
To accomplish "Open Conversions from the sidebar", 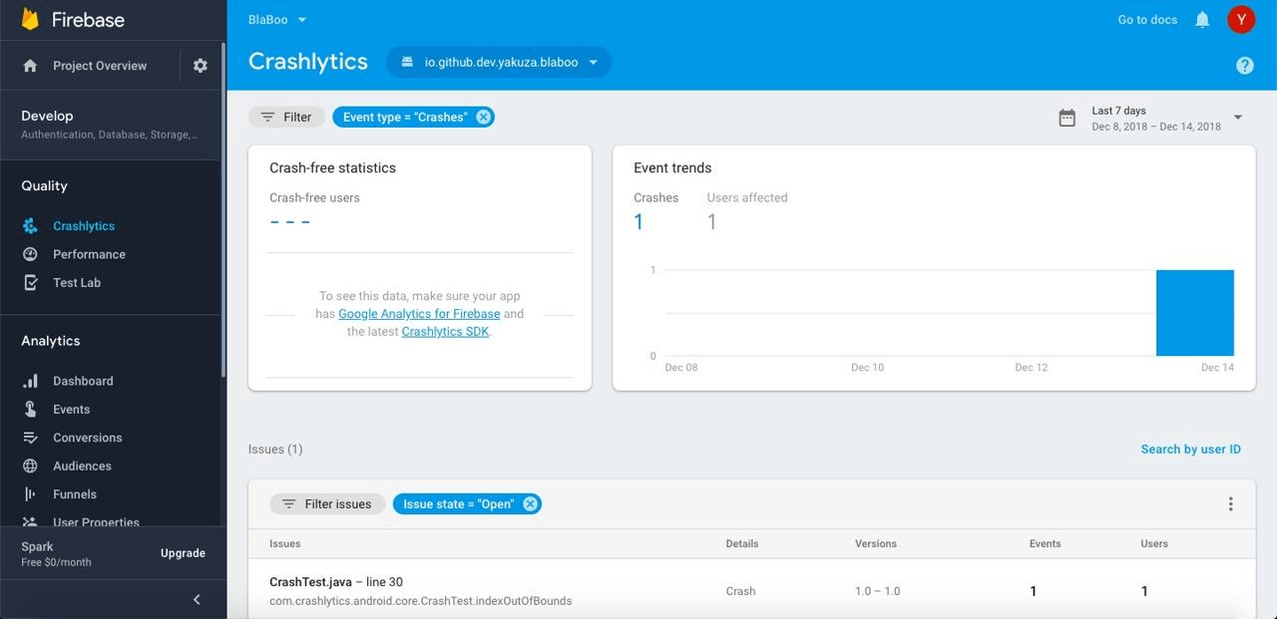I will (88, 438).
